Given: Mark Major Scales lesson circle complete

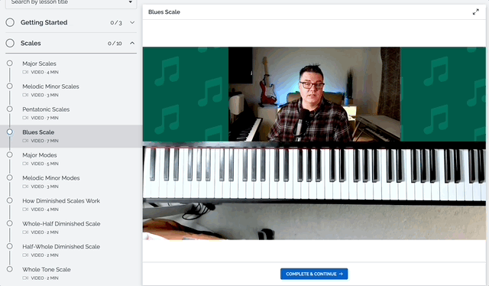Looking at the screenshot, I should [x=10, y=63].
